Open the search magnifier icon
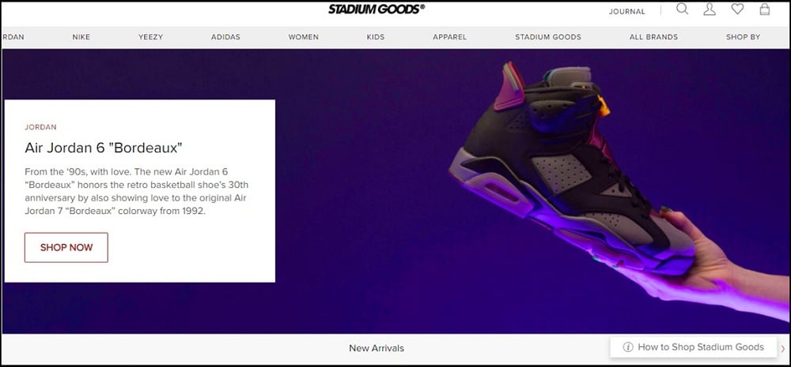Viewport: 791px width, 367px height. [x=682, y=9]
